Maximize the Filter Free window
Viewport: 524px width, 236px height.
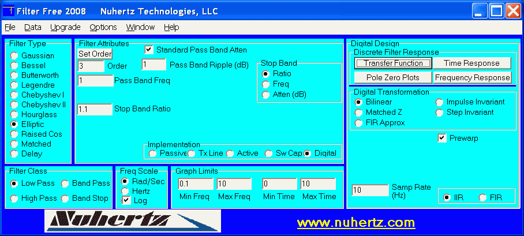(x=497, y=12)
